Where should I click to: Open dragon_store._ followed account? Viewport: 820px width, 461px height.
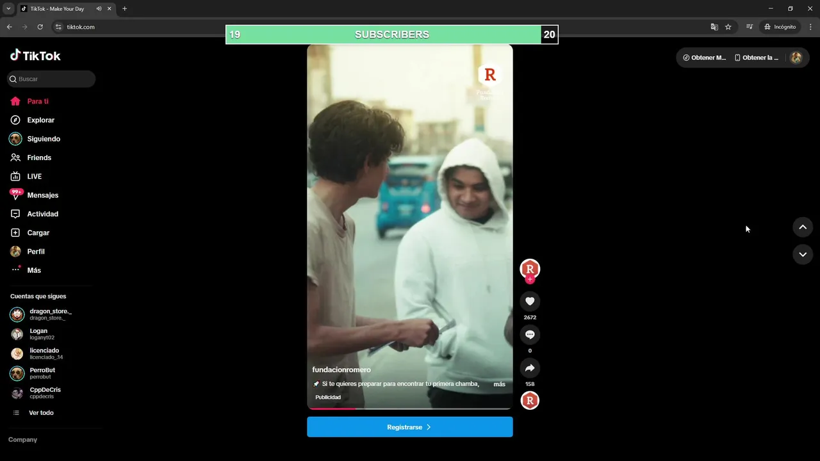(x=41, y=314)
